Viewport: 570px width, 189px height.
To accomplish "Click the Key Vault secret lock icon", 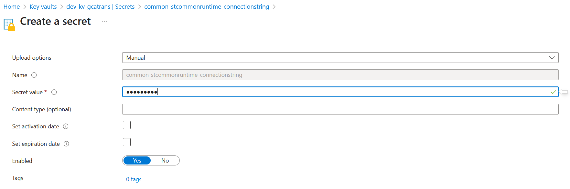I will click(x=9, y=25).
